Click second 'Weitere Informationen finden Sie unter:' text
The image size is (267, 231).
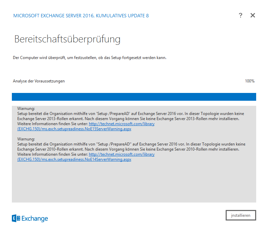coord(52,154)
